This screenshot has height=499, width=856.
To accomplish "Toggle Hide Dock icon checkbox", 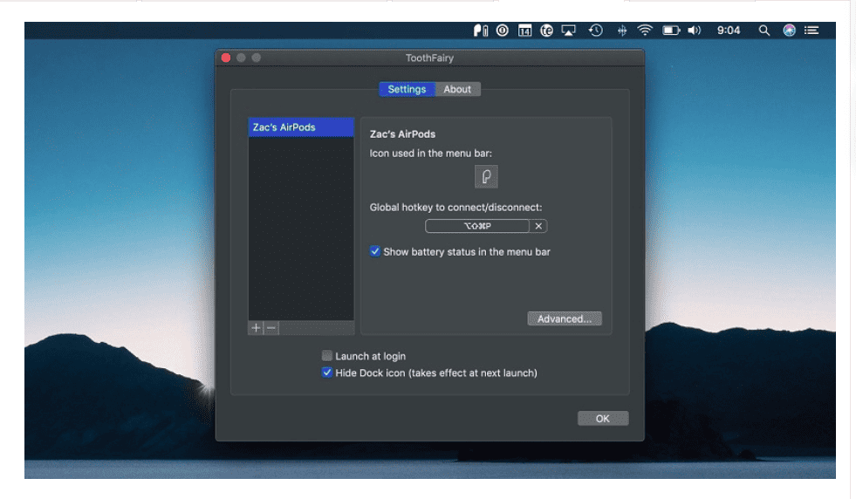I will pos(327,373).
